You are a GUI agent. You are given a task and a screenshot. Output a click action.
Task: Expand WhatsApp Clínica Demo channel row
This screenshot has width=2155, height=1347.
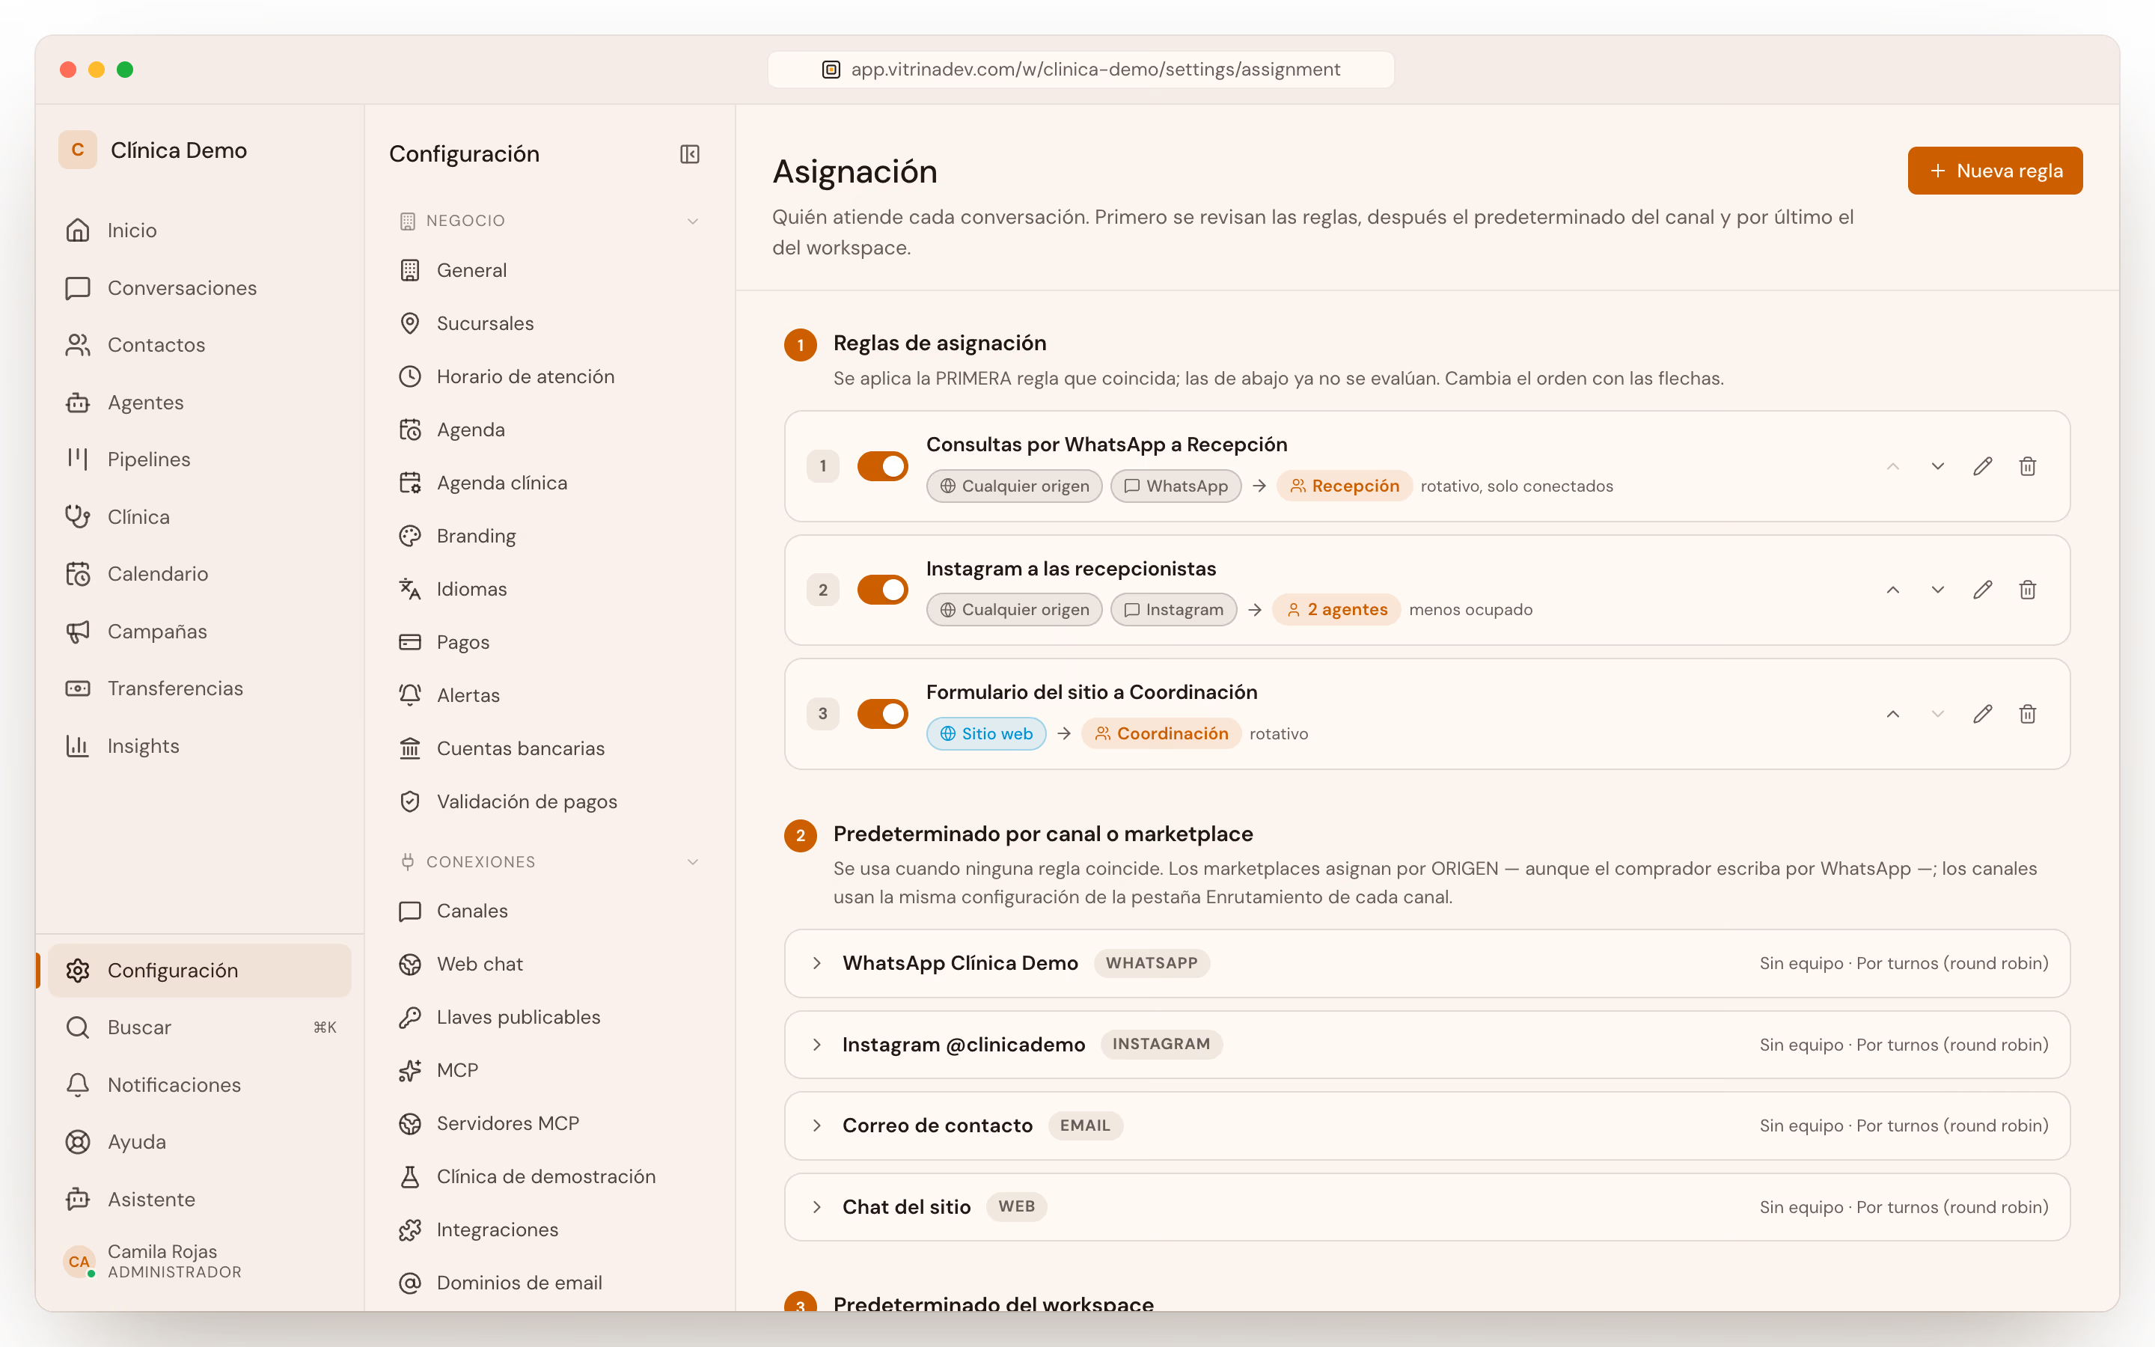point(1427,963)
